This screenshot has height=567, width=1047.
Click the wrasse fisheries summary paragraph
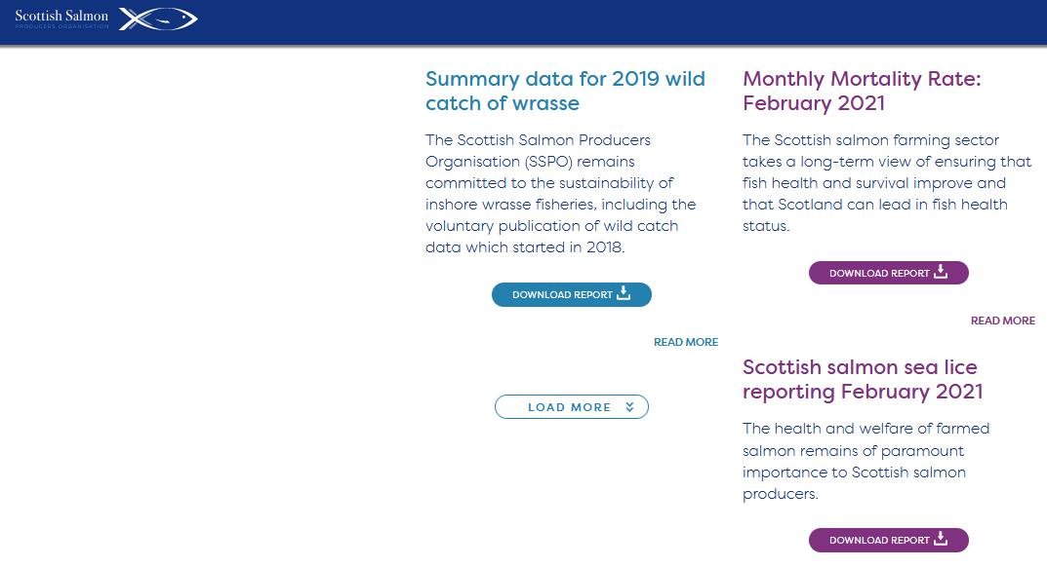point(561,193)
